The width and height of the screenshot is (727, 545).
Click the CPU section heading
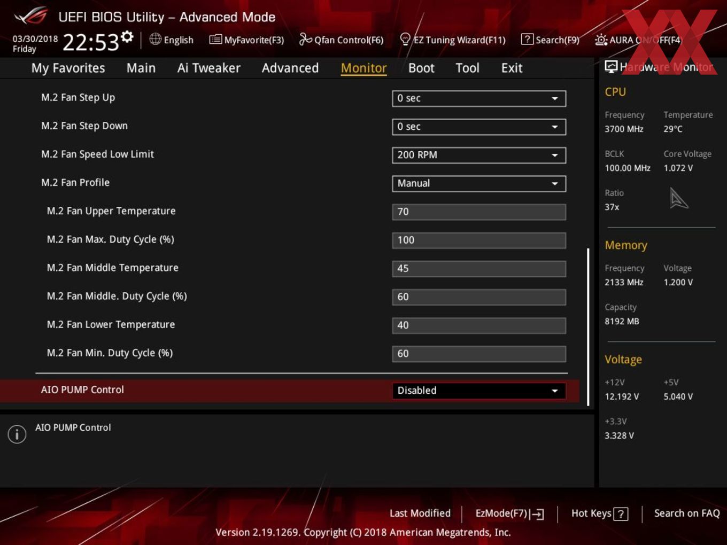[615, 92]
